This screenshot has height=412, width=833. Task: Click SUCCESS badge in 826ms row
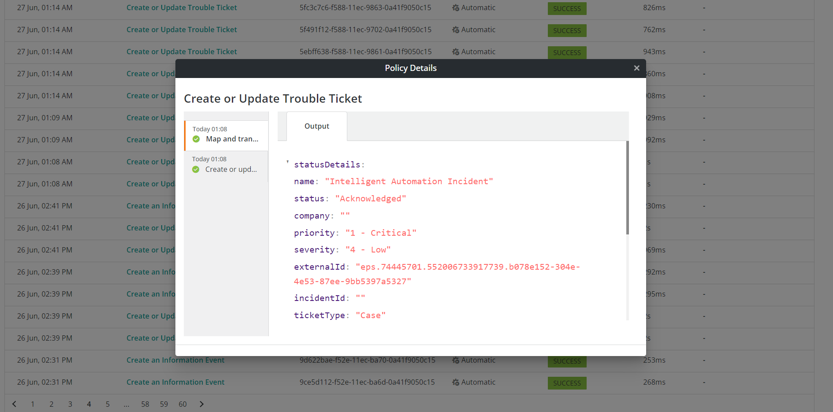[567, 8]
